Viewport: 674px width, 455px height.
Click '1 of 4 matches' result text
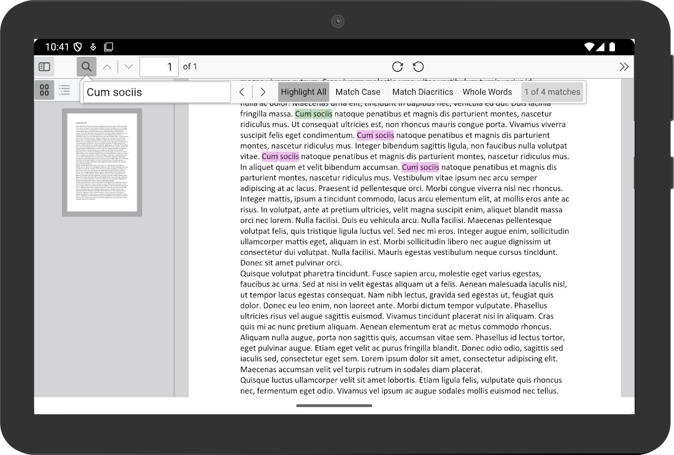coord(552,92)
